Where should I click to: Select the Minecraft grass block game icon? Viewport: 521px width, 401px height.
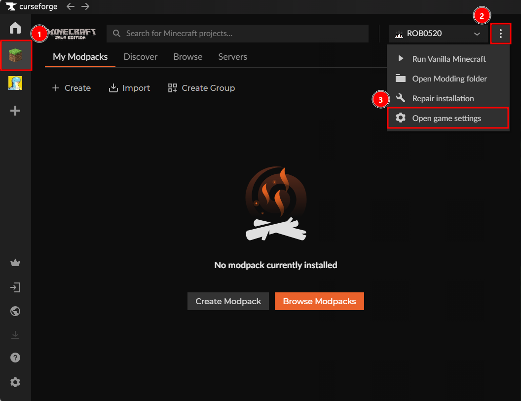tap(15, 55)
